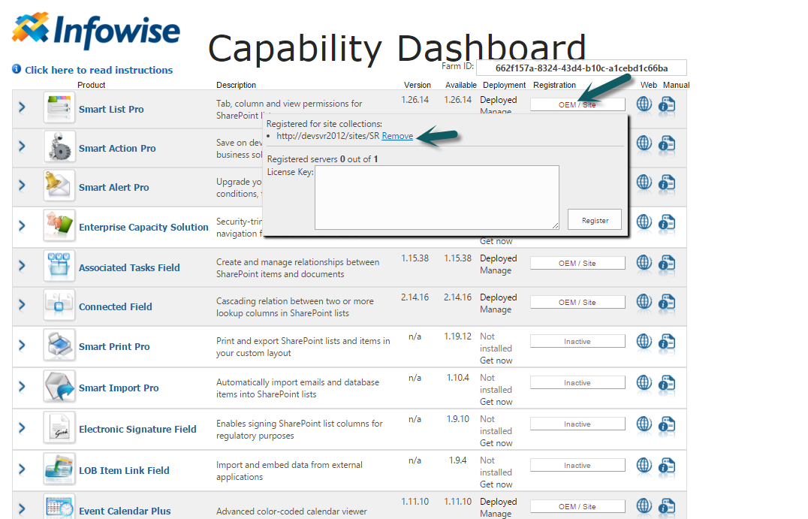The image size is (808, 519).
Task: Click the Smart List Pro product icon
Action: click(x=59, y=107)
